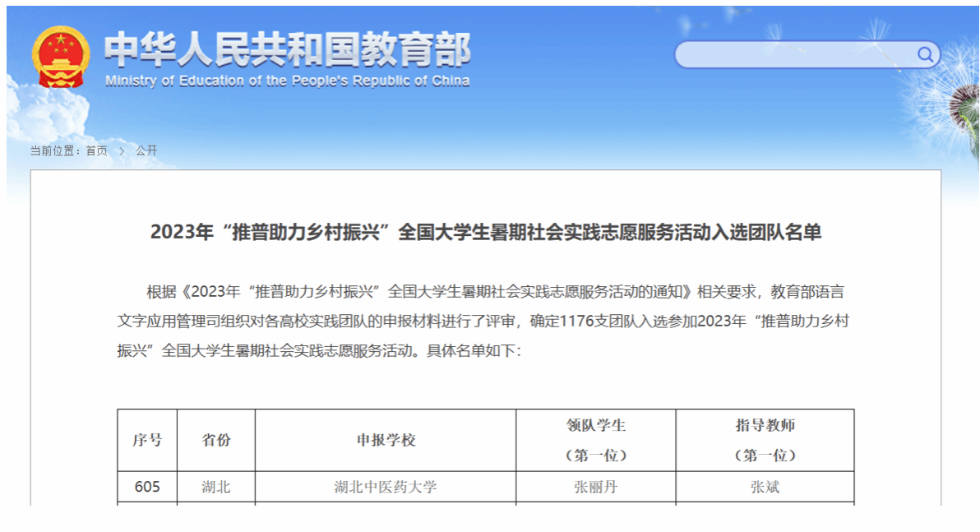Screen dimensions: 980x532
Task: Click the national emblem logo
Action: click(60, 57)
